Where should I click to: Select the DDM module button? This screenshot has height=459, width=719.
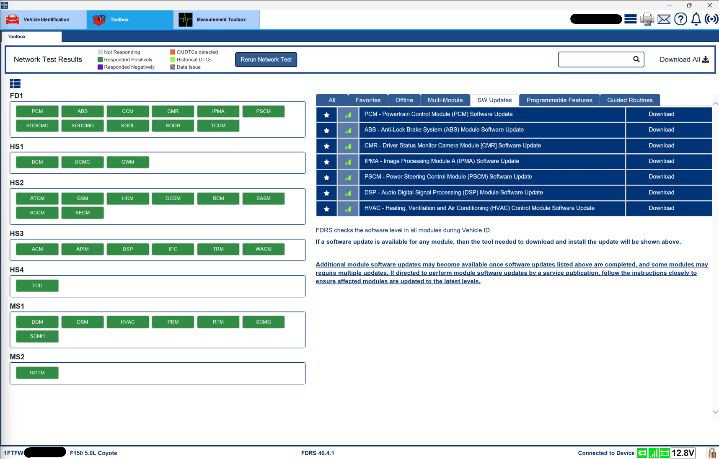37,322
